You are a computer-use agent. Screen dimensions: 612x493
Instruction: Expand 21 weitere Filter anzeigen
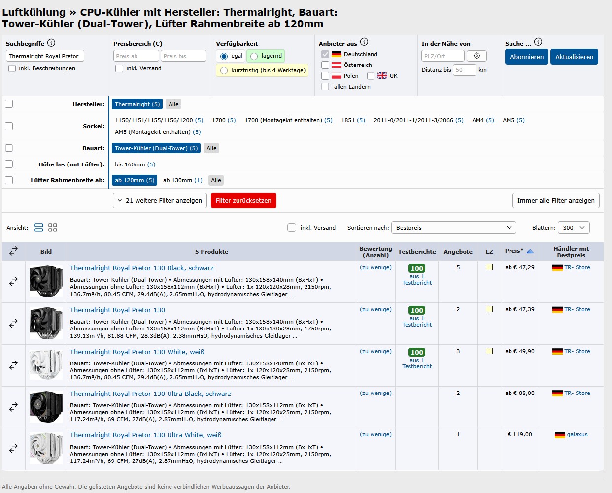[x=160, y=200]
